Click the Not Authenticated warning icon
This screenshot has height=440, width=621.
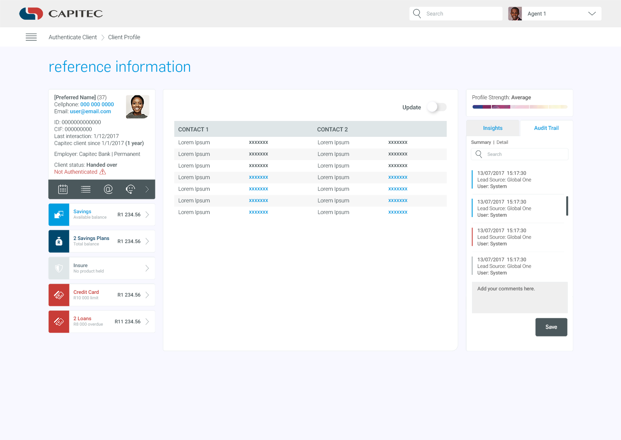pyautogui.click(x=103, y=172)
